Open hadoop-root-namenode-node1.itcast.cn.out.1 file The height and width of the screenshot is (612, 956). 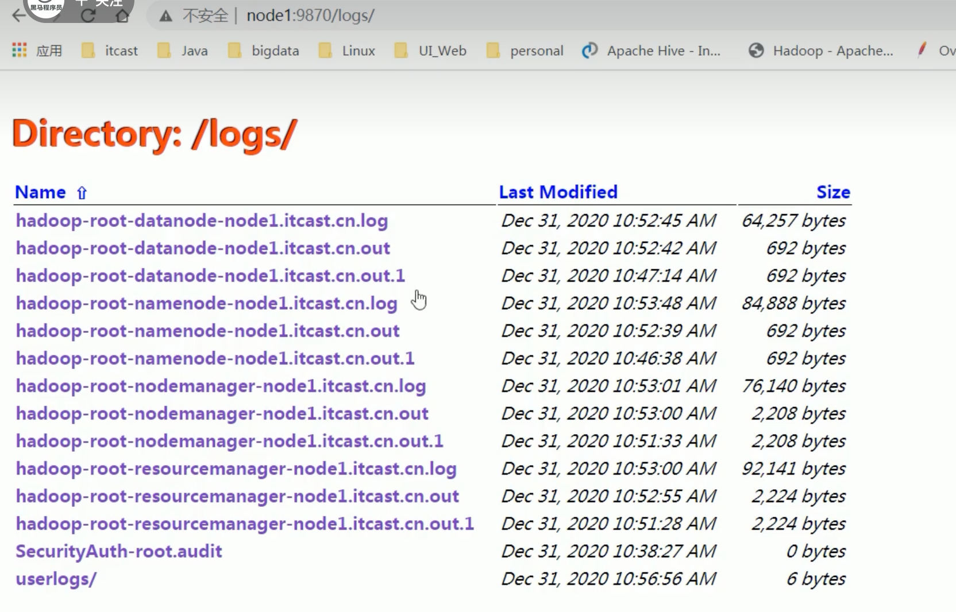pyautogui.click(x=215, y=358)
